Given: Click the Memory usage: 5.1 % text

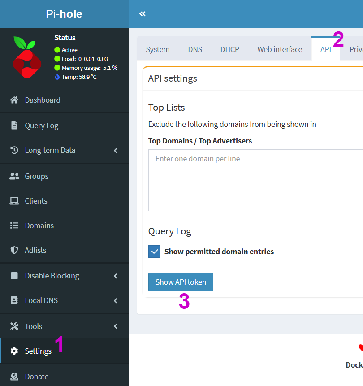Looking at the screenshot, I should tap(90, 68).
